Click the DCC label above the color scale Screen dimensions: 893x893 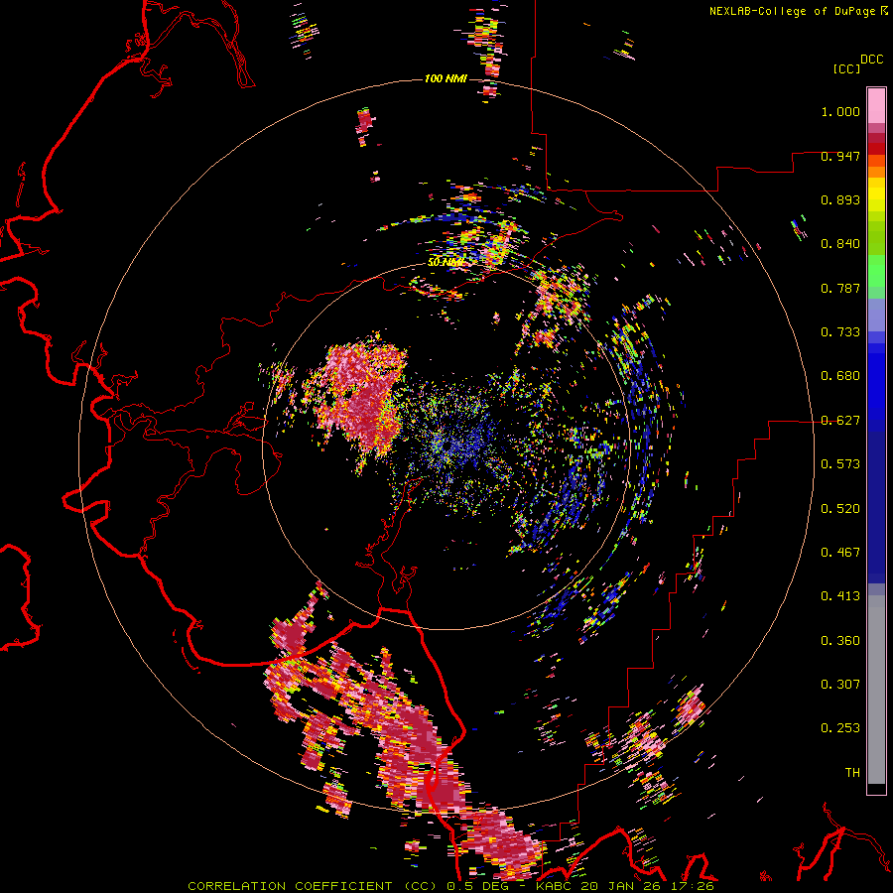coord(872,60)
